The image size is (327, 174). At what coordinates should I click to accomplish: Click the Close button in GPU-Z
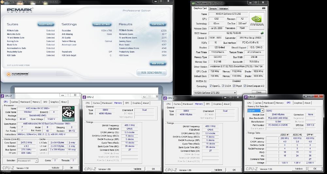tap(259, 92)
